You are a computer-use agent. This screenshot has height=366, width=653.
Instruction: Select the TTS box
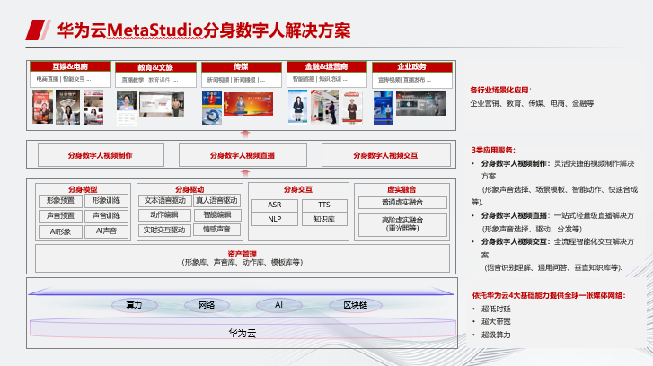click(324, 205)
